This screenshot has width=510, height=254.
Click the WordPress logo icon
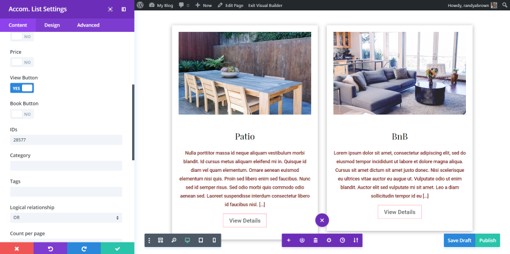(140, 5)
